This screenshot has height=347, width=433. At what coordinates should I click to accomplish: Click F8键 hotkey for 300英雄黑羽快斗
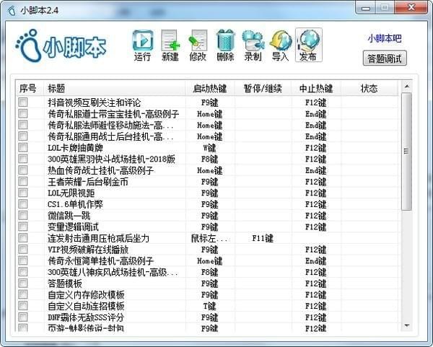pyautogui.click(x=209, y=159)
